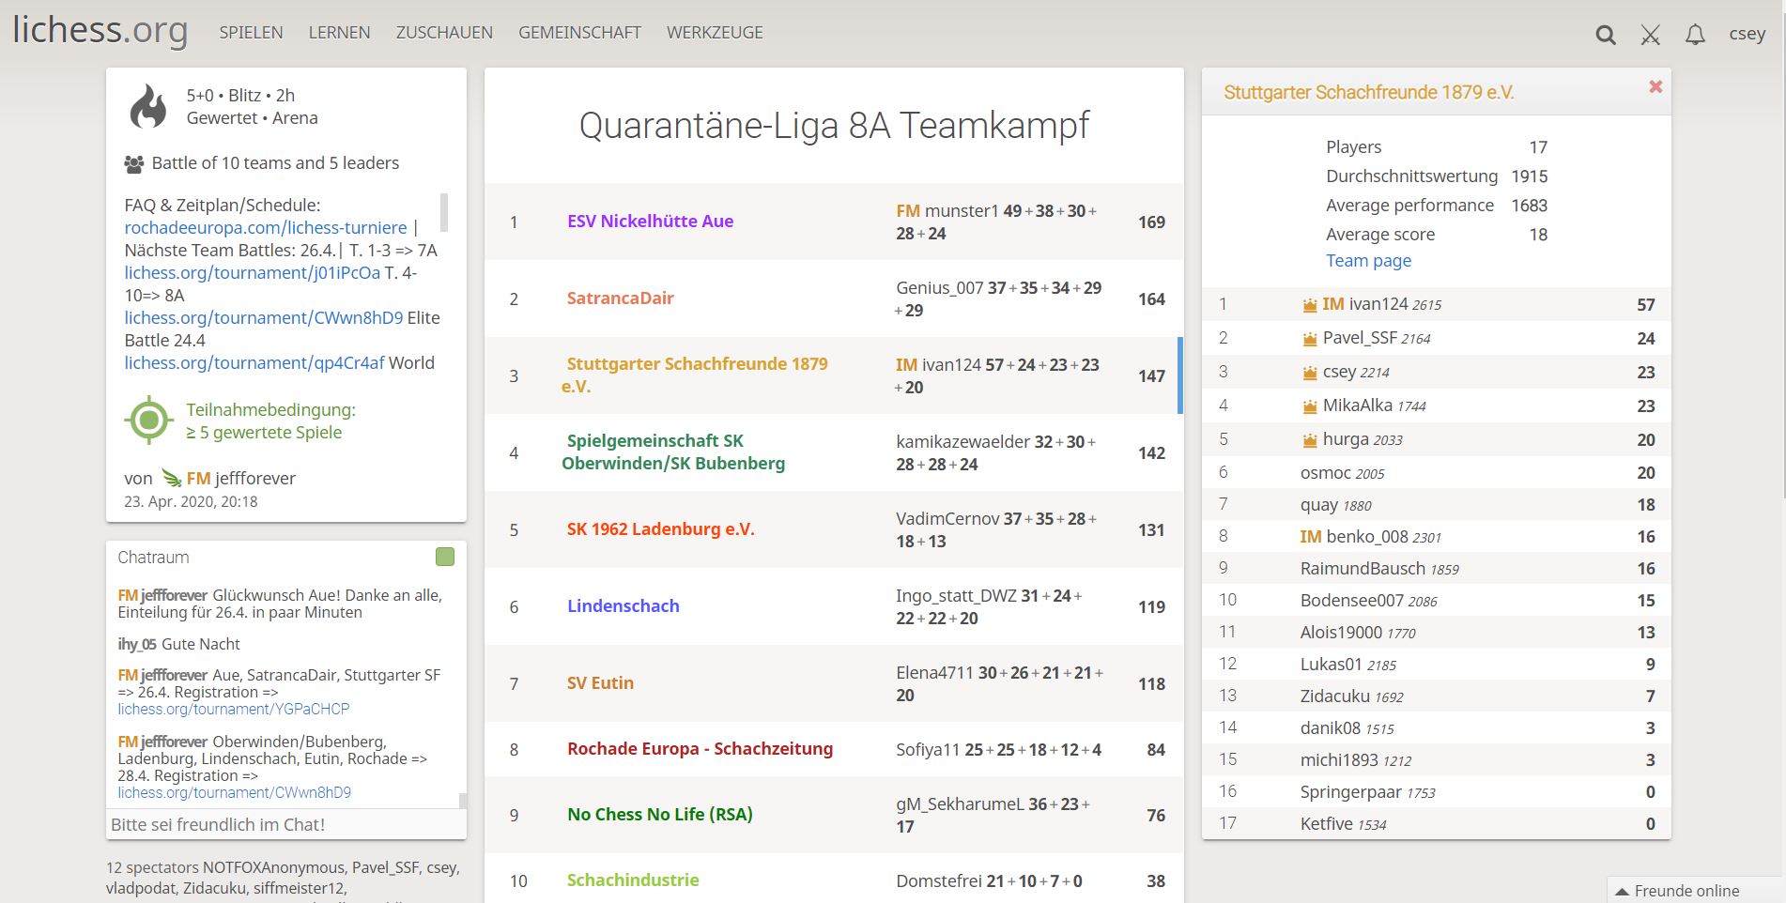1786x903 pixels.
Task: Go to lichess.org home logo
Action: (x=100, y=30)
